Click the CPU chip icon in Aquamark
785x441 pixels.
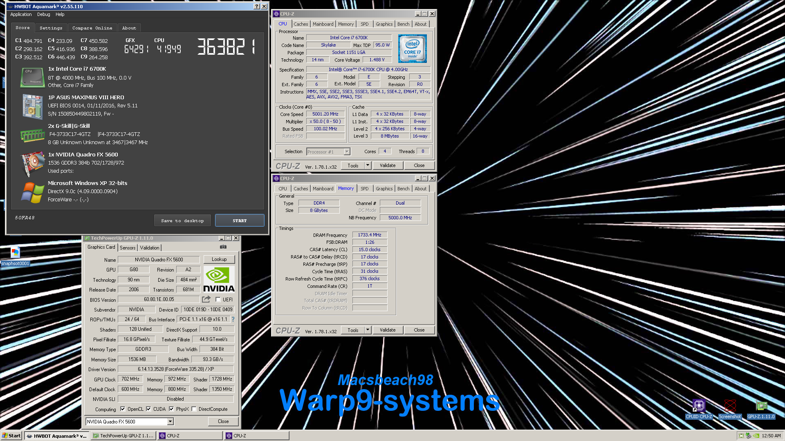[x=32, y=77]
